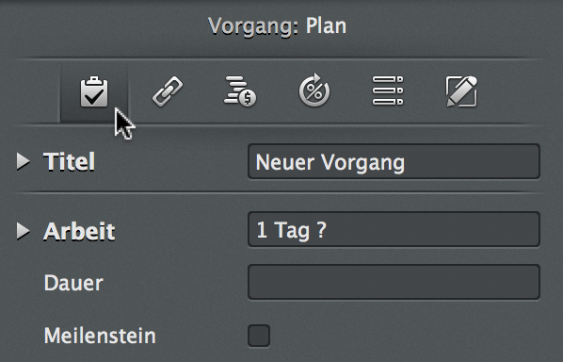
Task: Open the costs icon with dollar coin
Action: 240,91
